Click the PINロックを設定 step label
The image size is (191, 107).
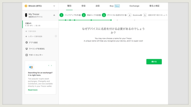[x=93, y=15]
